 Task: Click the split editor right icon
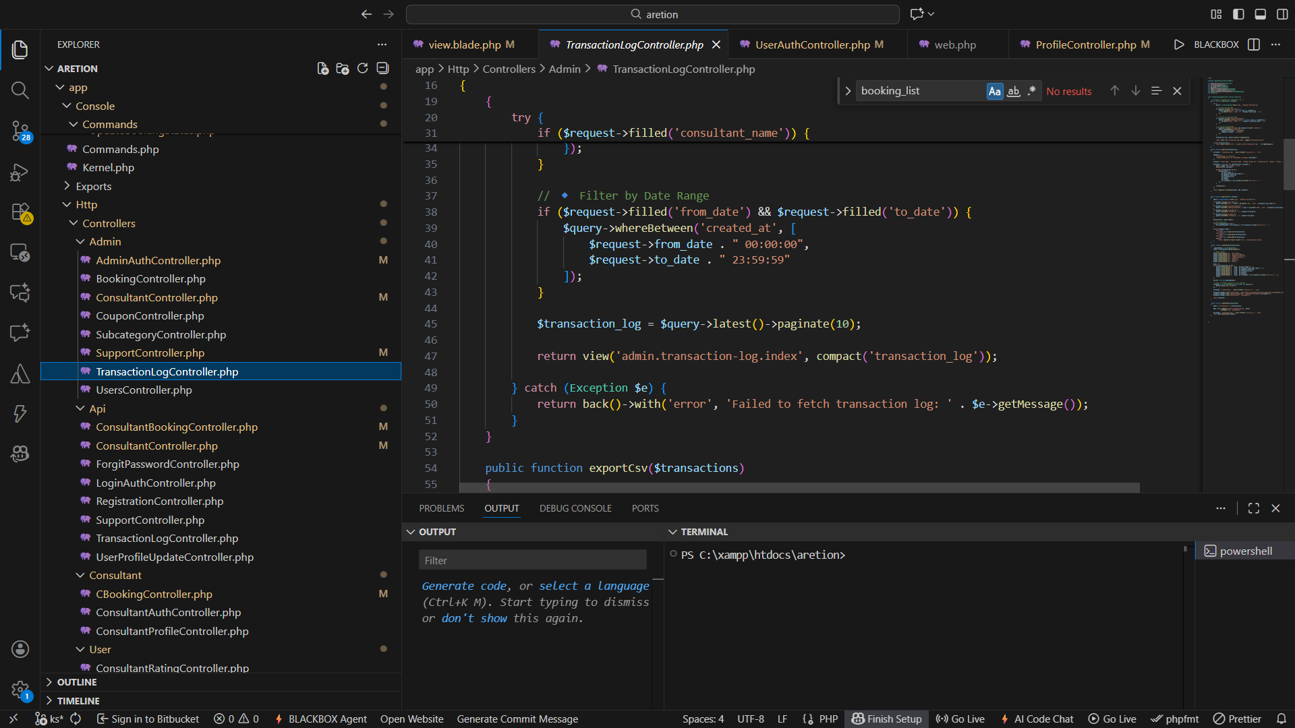[1254, 44]
